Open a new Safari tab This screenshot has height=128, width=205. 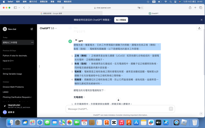pos(195,8)
